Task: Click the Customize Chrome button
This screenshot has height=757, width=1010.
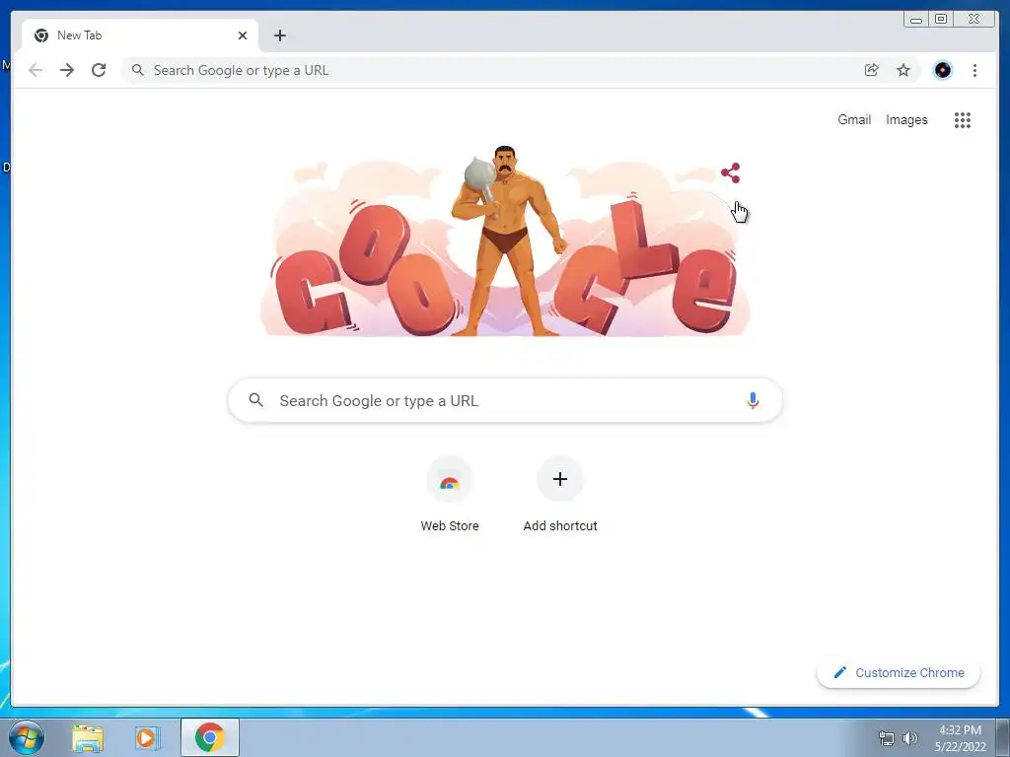Action: point(899,672)
